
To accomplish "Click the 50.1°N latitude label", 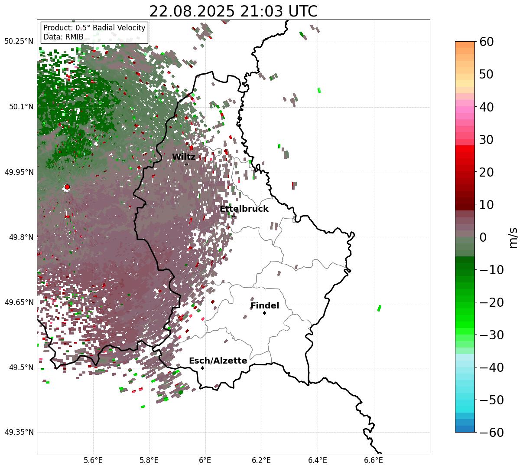I will pos(21,107).
